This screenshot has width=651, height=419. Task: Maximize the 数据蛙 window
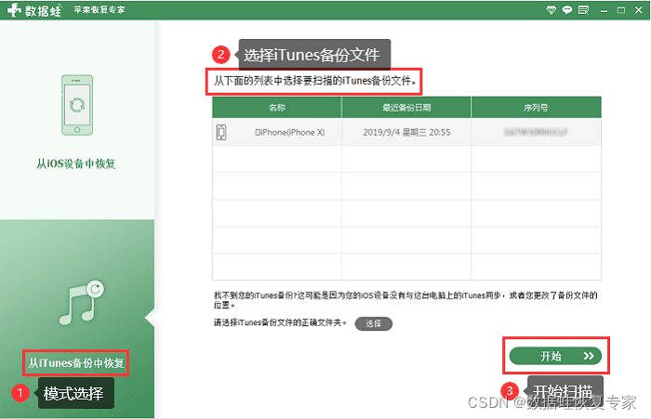tap(621, 10)
